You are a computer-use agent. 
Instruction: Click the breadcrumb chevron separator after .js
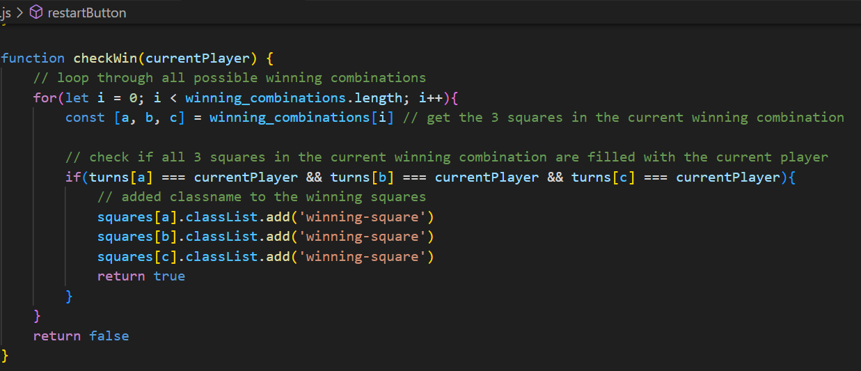point(19,13)
